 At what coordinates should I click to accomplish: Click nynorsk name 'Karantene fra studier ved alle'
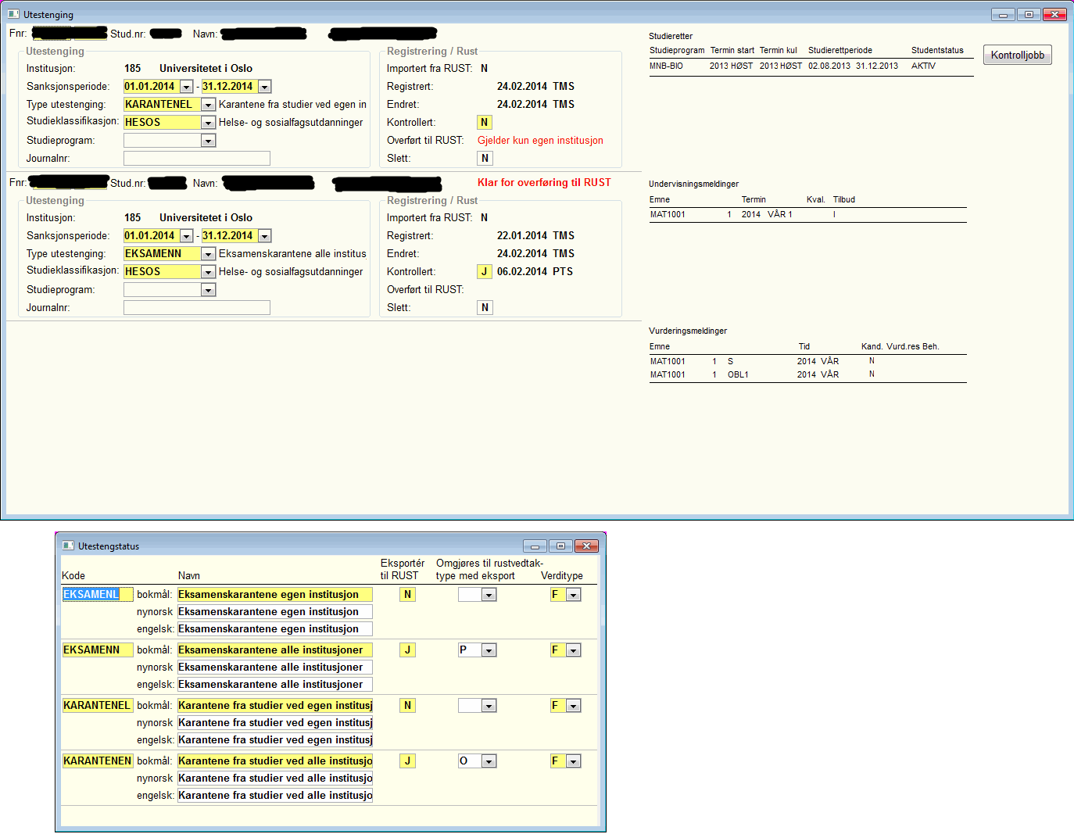click(x=274, y=779)
